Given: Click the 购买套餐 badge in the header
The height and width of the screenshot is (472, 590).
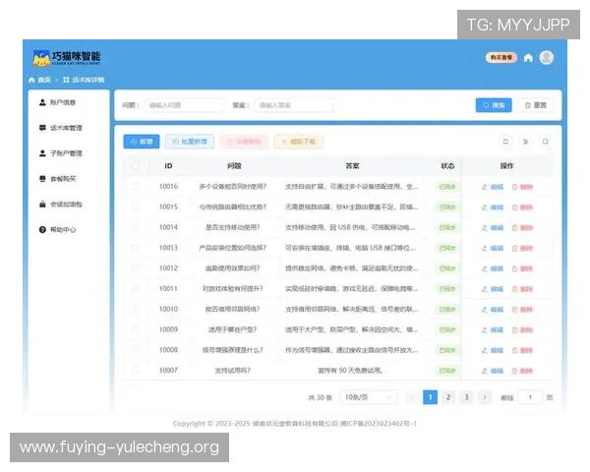Looking at the screenshot, I should (x=501, y=58).
